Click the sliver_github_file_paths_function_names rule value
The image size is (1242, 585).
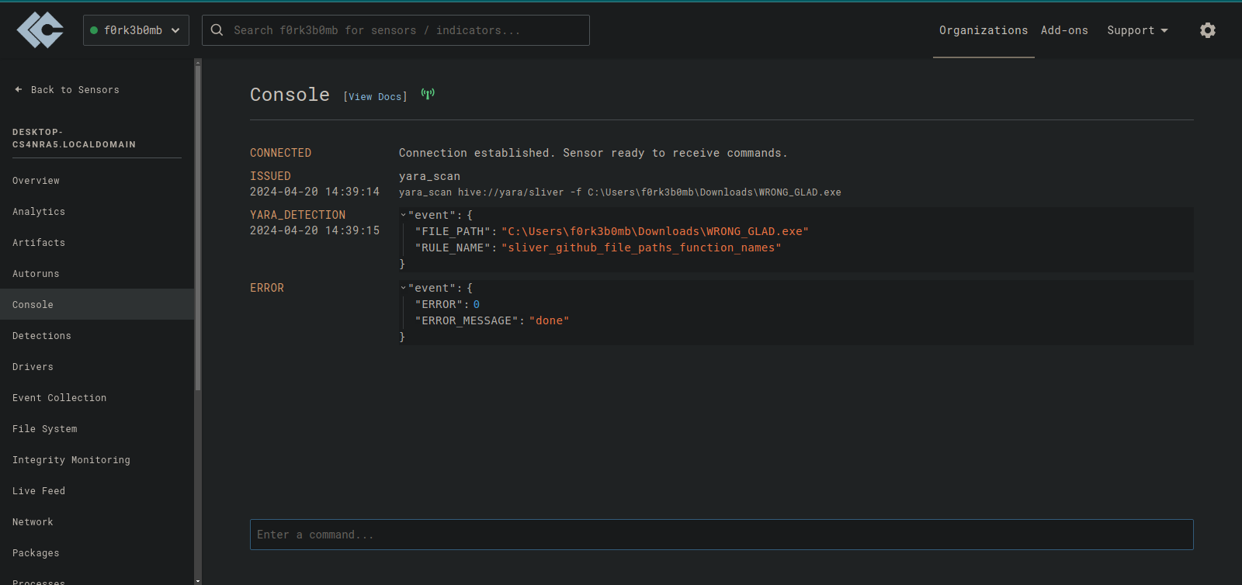641,247
